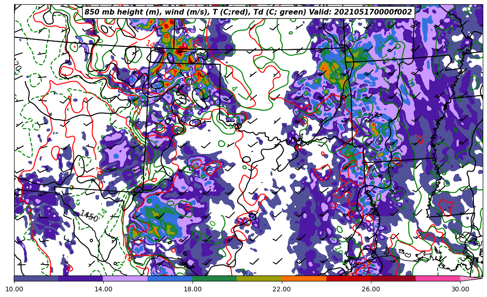Click the 22.00 colorbar tick label
The height and width of the screenshot is (297, 487).
pyautogui.click(x=282, y=289)
